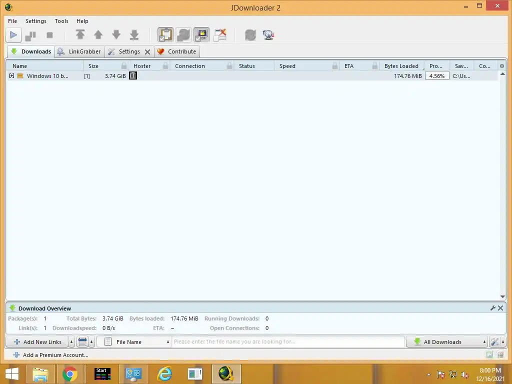
Task: Open the Help menu
Action: [x=82, y=21]
